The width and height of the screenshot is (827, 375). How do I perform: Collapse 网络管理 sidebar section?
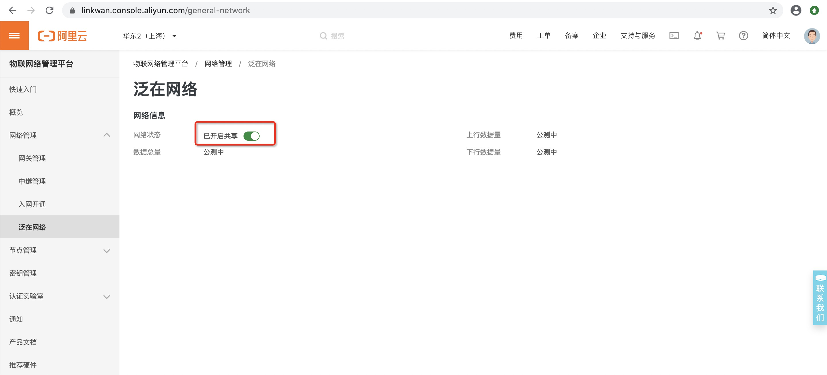(107, 135)
